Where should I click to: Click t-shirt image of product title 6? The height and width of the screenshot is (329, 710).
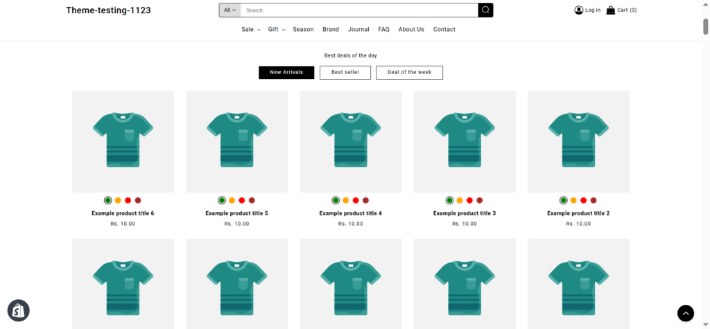pos(123,142)
